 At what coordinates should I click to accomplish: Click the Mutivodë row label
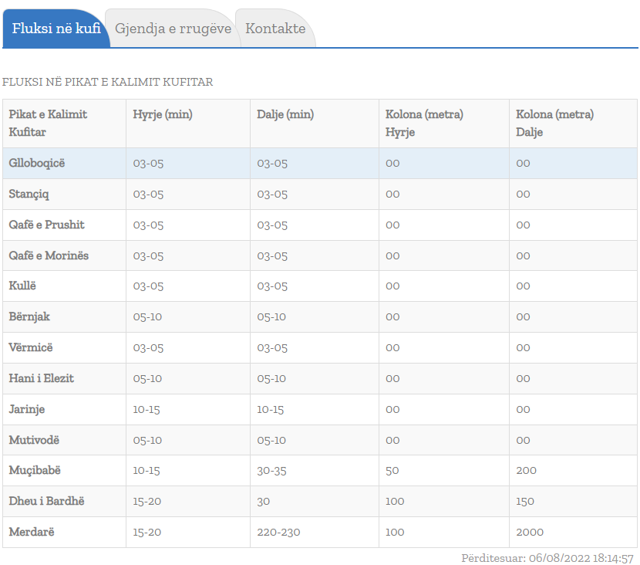(x=34, y=440)
